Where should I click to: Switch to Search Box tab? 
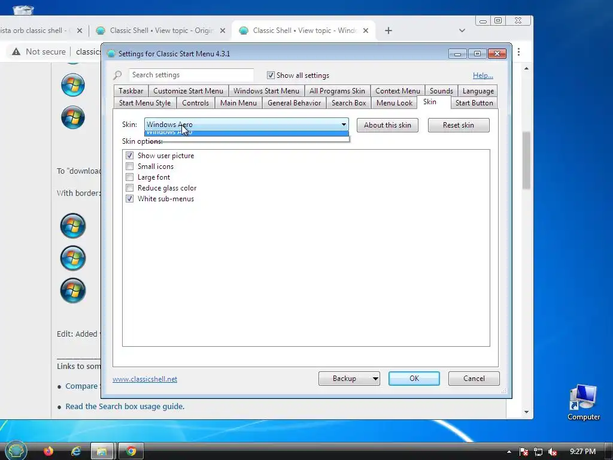pos(349,103)
